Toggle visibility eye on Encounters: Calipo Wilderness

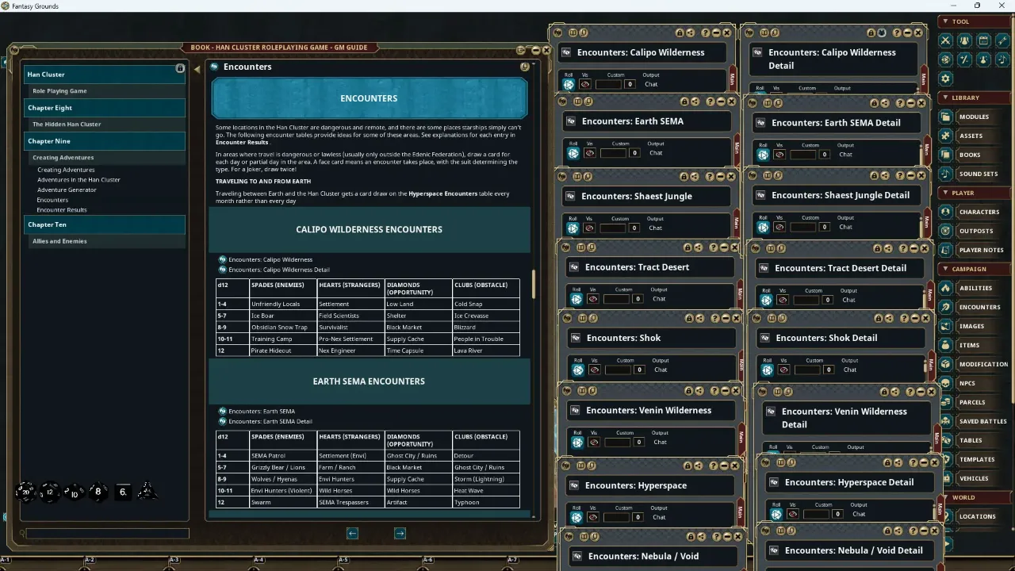pos(585,84)
